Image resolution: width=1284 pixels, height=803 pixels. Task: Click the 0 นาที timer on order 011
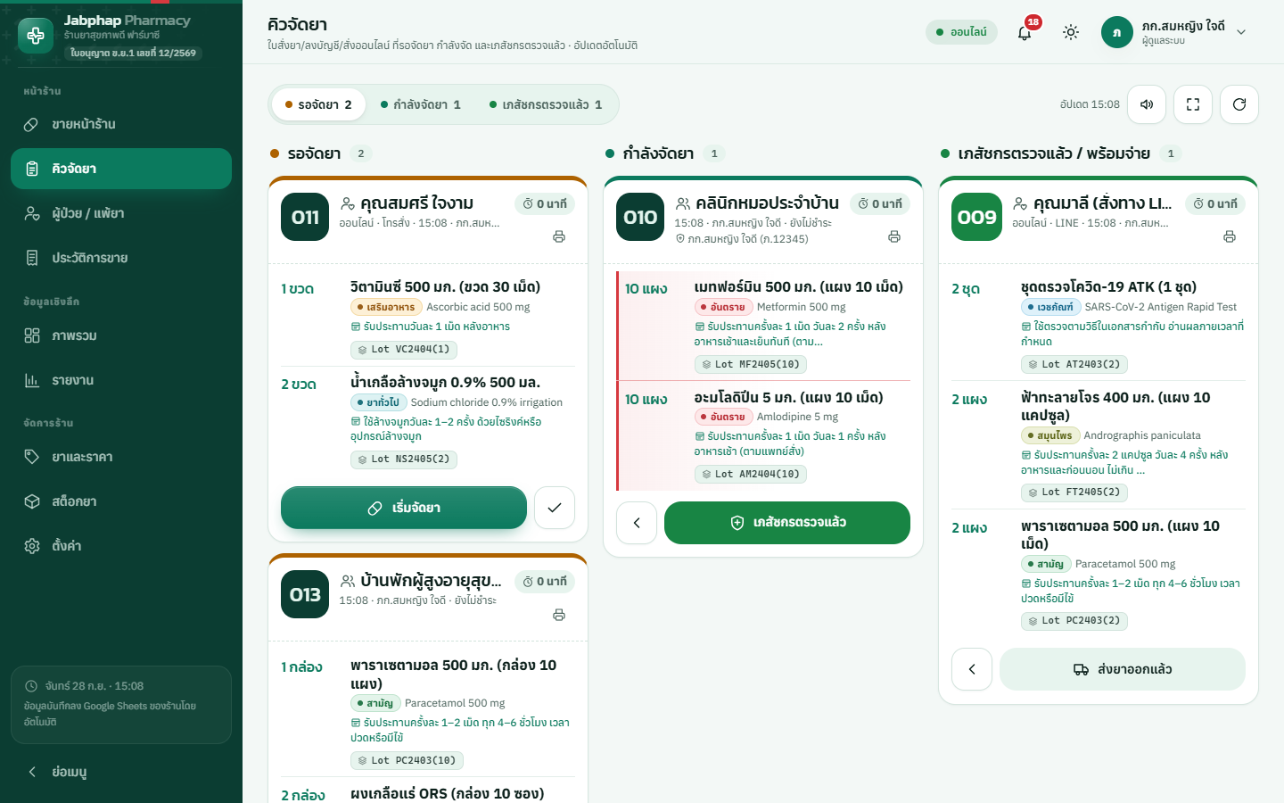(x=545, y=203)
